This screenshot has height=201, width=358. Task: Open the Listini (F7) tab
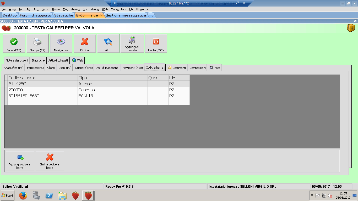coord(65,68)
